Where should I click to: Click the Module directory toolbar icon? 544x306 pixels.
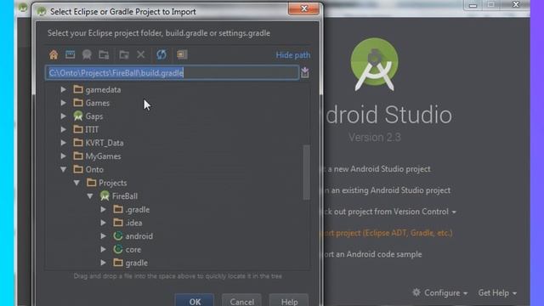pyautogui.click(x=104, y=54)
